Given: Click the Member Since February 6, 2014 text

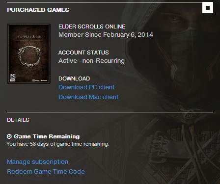Looking at the screenshot, I should tap(106, 35).
